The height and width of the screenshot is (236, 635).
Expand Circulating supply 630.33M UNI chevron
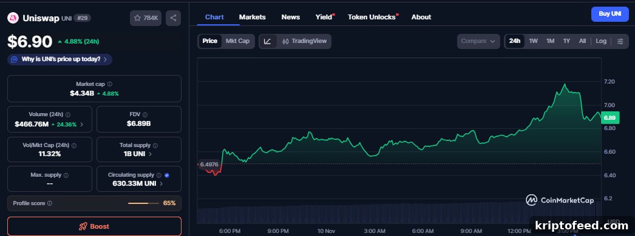161,183
